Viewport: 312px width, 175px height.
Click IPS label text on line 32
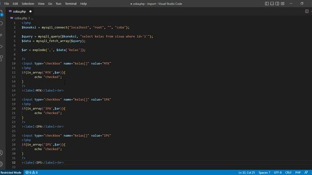click(39, 163)
